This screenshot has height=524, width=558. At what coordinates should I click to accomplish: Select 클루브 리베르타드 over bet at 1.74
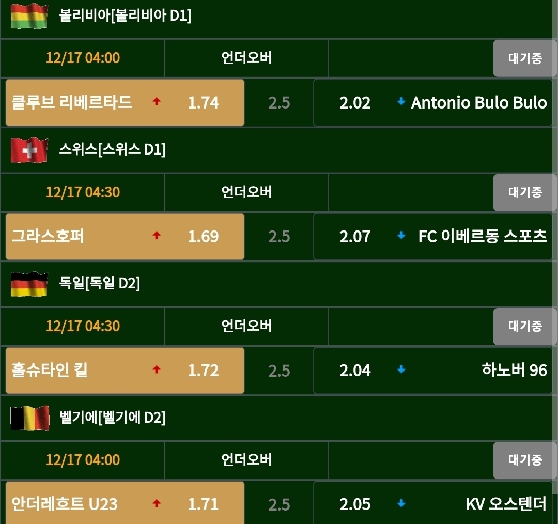[x=125, y=102]
